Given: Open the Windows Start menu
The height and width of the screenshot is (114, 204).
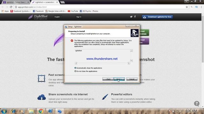Looking at the screenshot, I should [4, 111].
